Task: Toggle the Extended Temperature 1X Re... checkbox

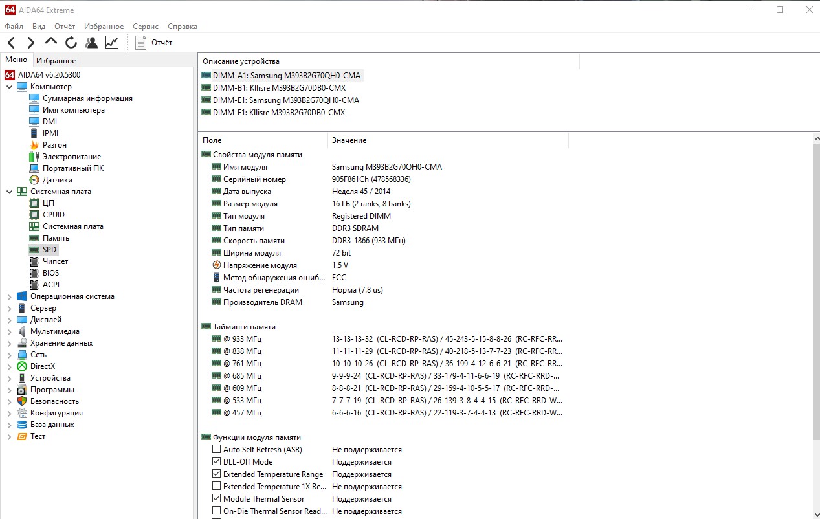Action: click(x=217, y=487)
